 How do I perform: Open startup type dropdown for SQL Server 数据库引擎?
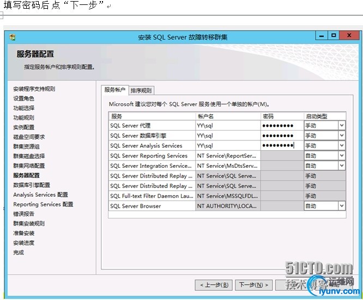(x=342, y=136)
